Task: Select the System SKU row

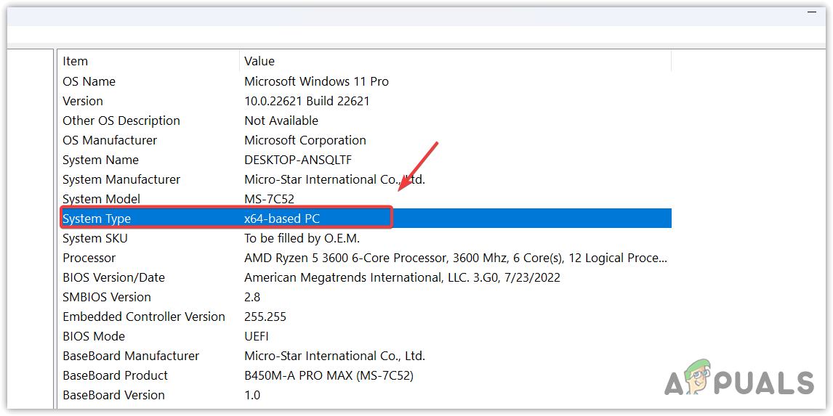Action: pyautogui.click(x=95, y=238)
